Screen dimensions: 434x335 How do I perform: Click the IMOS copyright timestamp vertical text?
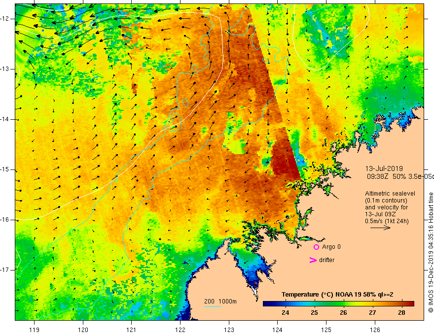431,253
